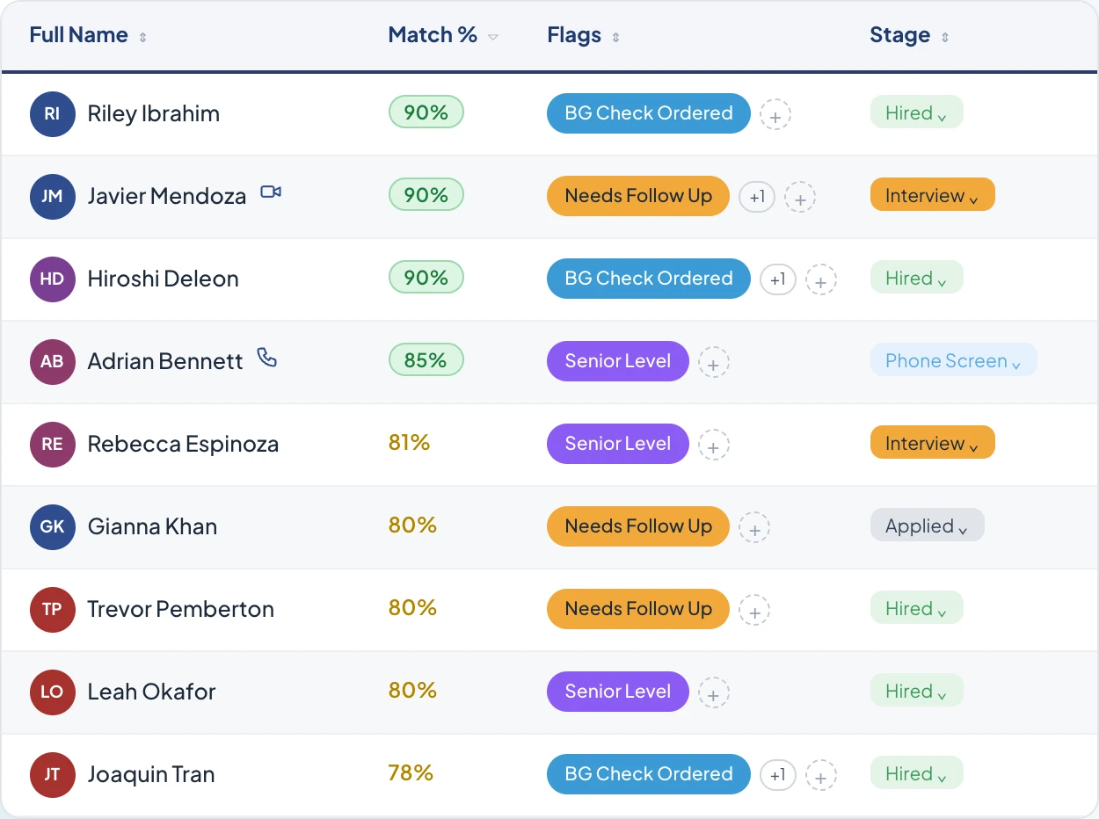Open candidate name Trevor Pemberton

point(181,610)
